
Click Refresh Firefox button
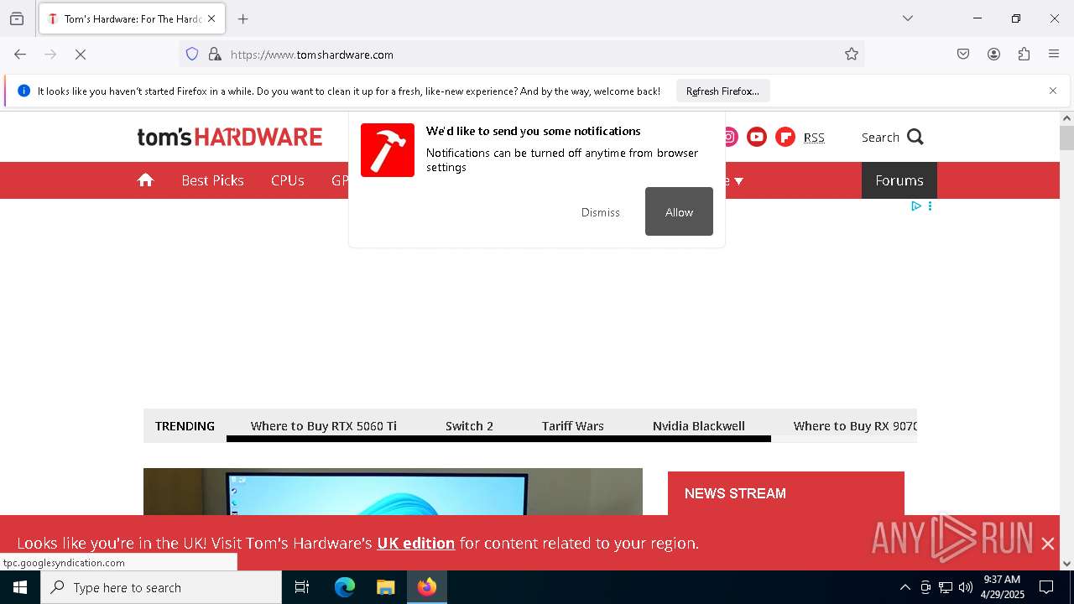click(722, 91)
